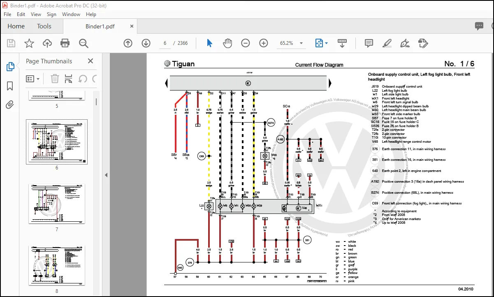Screen dimensions: 494x297
Task: Click the thumbnails pane scrollbar
Action: (97, 102)
